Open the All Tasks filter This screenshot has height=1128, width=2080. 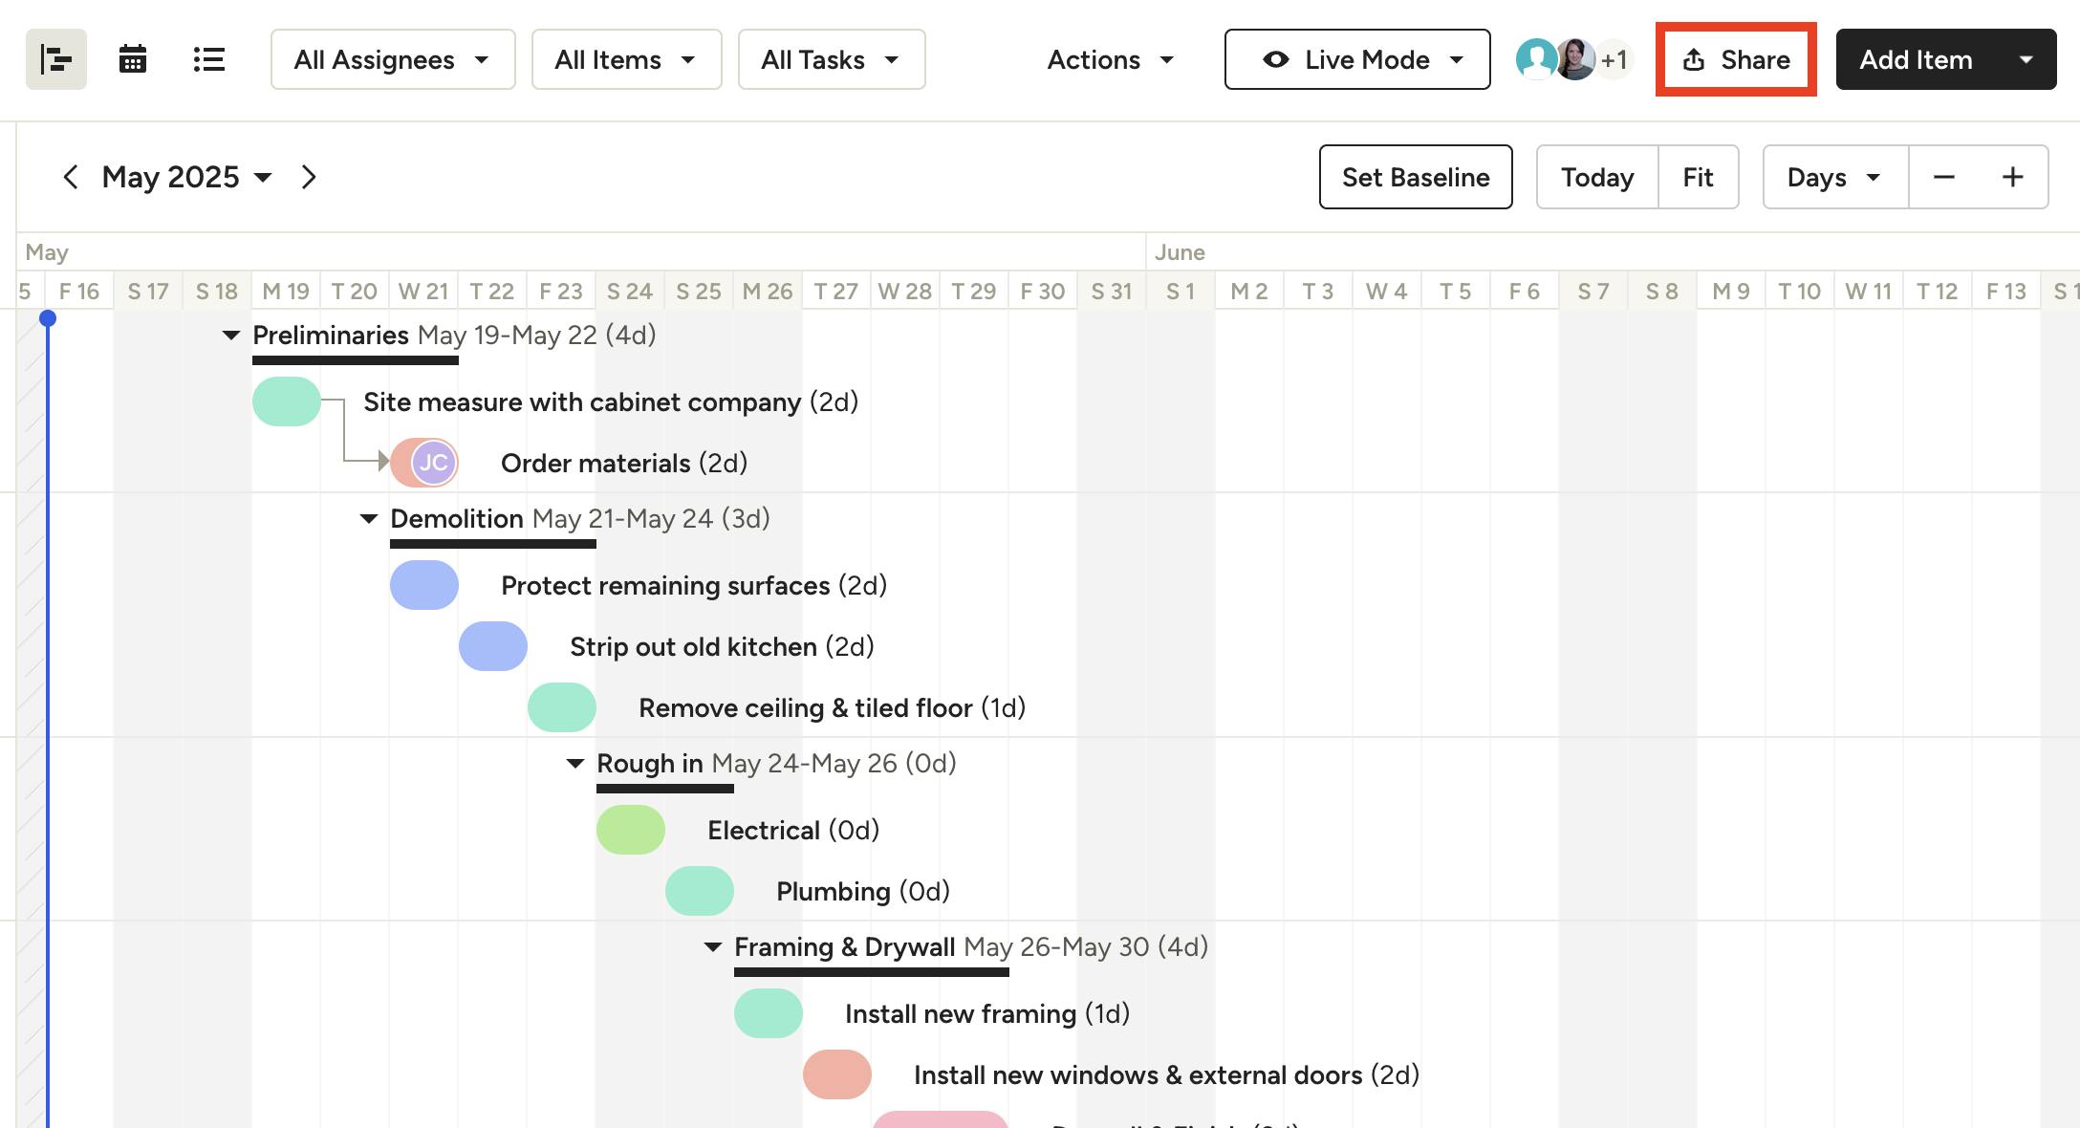831,59
